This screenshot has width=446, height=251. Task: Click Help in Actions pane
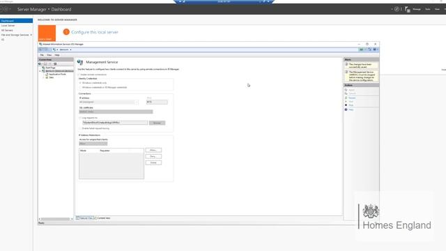[351, 109]
